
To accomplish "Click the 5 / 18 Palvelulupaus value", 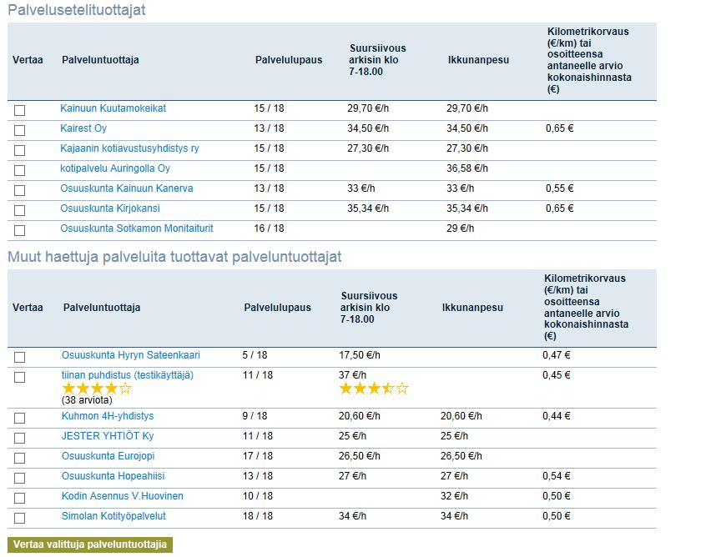I will tap(255, 355).
